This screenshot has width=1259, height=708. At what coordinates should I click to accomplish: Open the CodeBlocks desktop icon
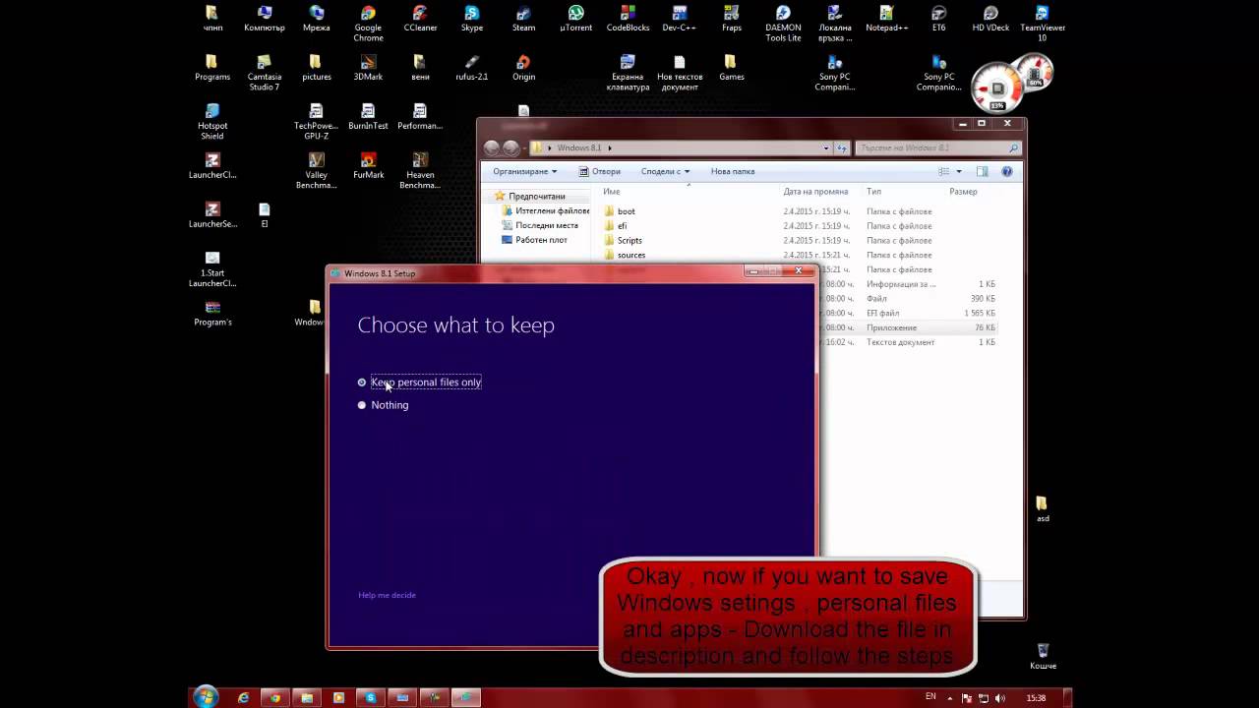628,19
